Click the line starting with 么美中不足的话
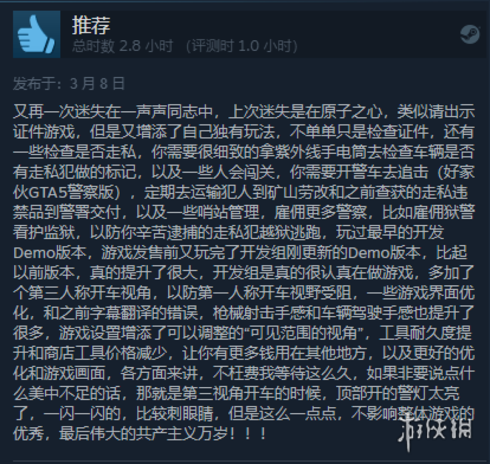The width and height of the screenshot is (490, 464). coord(236,393)
